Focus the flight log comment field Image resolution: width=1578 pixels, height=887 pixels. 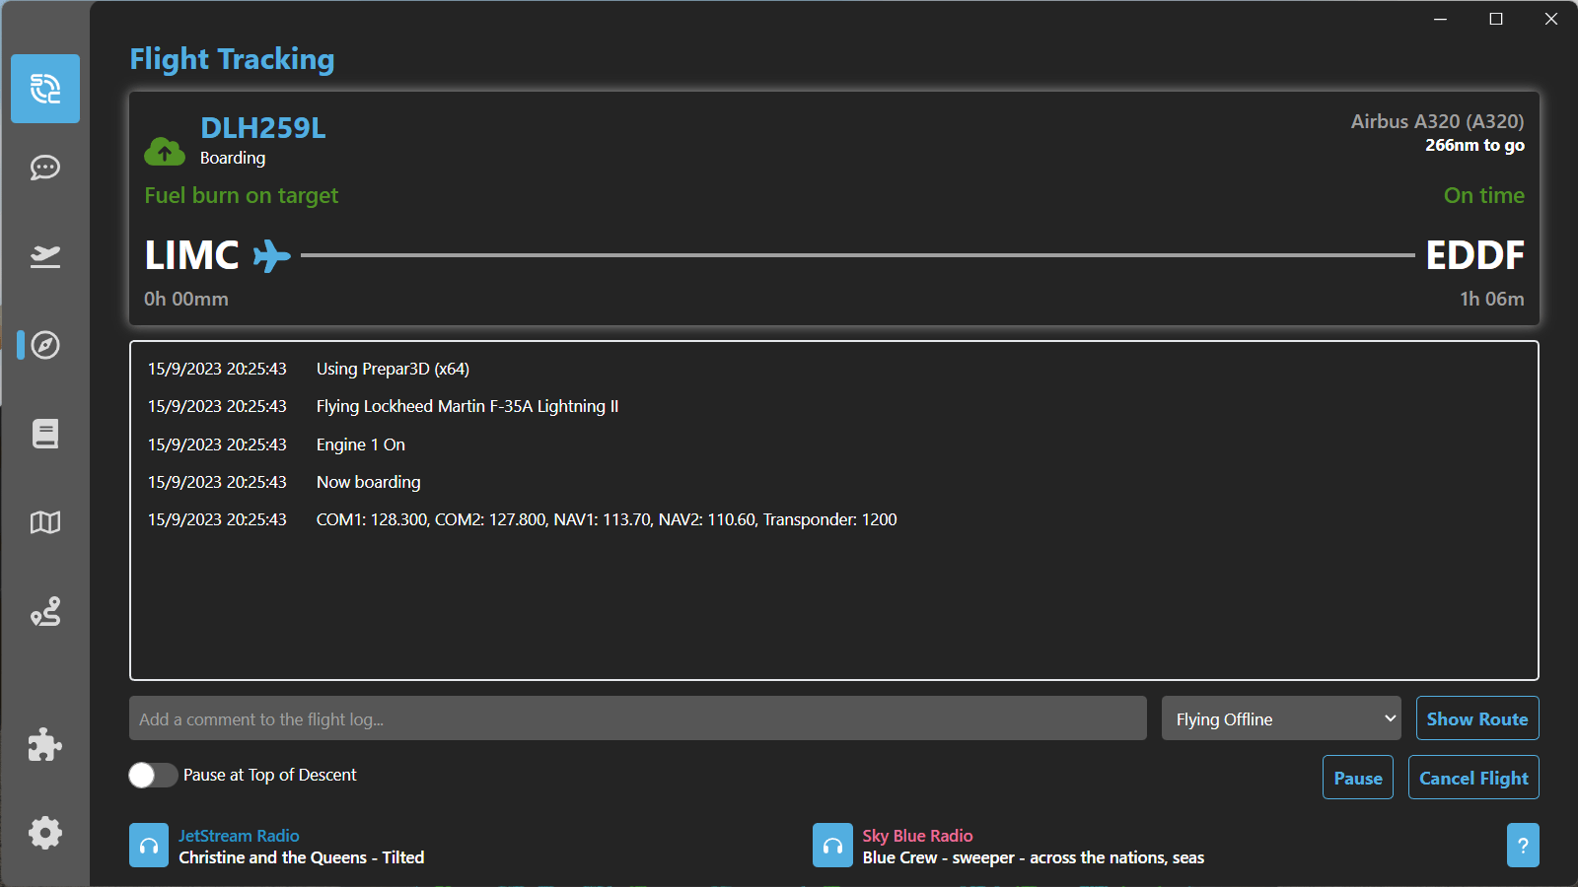(637, 718)
